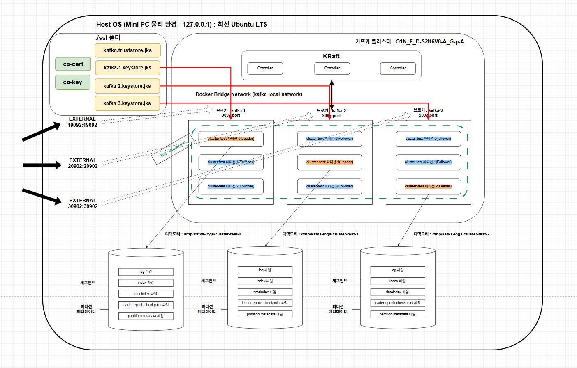
Task: Click kafka-1's 파티션 2(Follower) box
Action: tap(231, 186)
